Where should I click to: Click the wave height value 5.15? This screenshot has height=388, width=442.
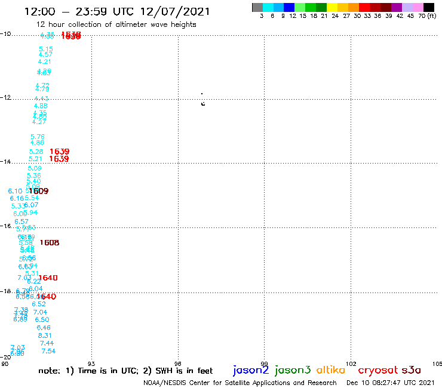[x=46, y=49]
